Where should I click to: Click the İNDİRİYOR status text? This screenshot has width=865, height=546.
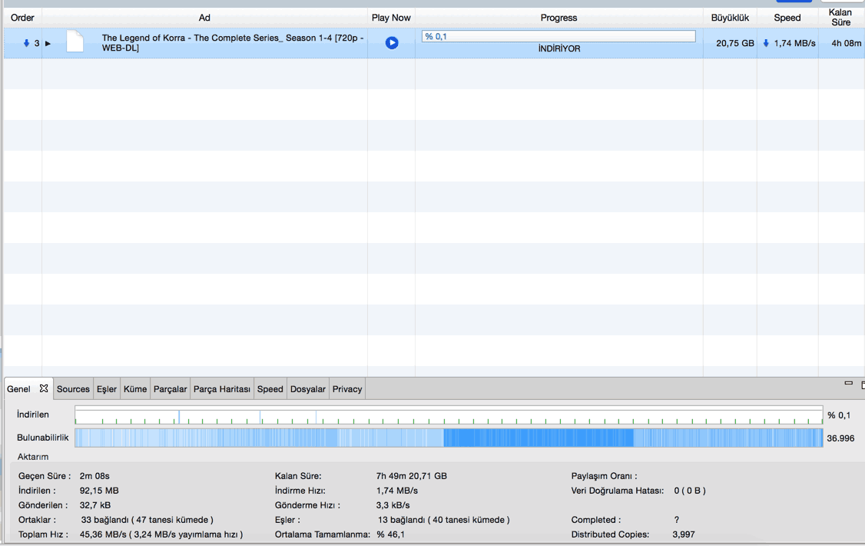coord(559,48)
